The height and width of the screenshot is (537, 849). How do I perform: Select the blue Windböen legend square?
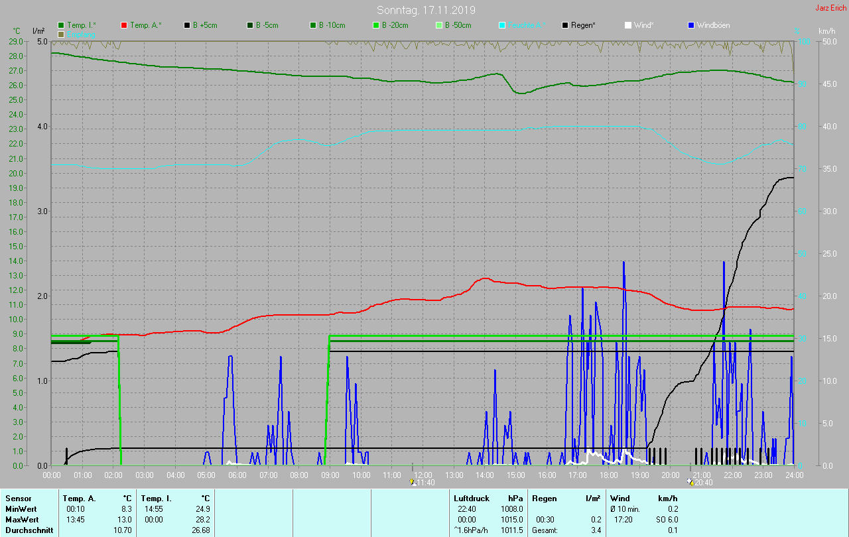click(x=691, y=25)
